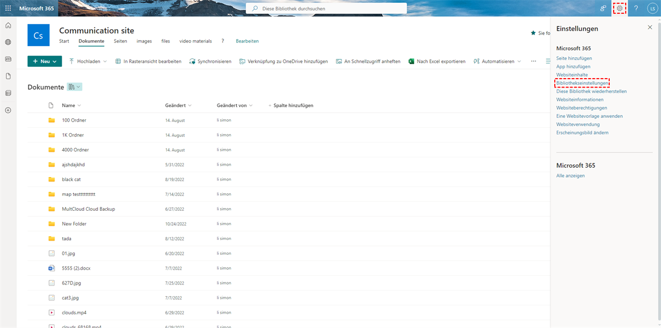Open the Microsoft 365 app launcher
This screenshot has width=661, height=328.
8,8
